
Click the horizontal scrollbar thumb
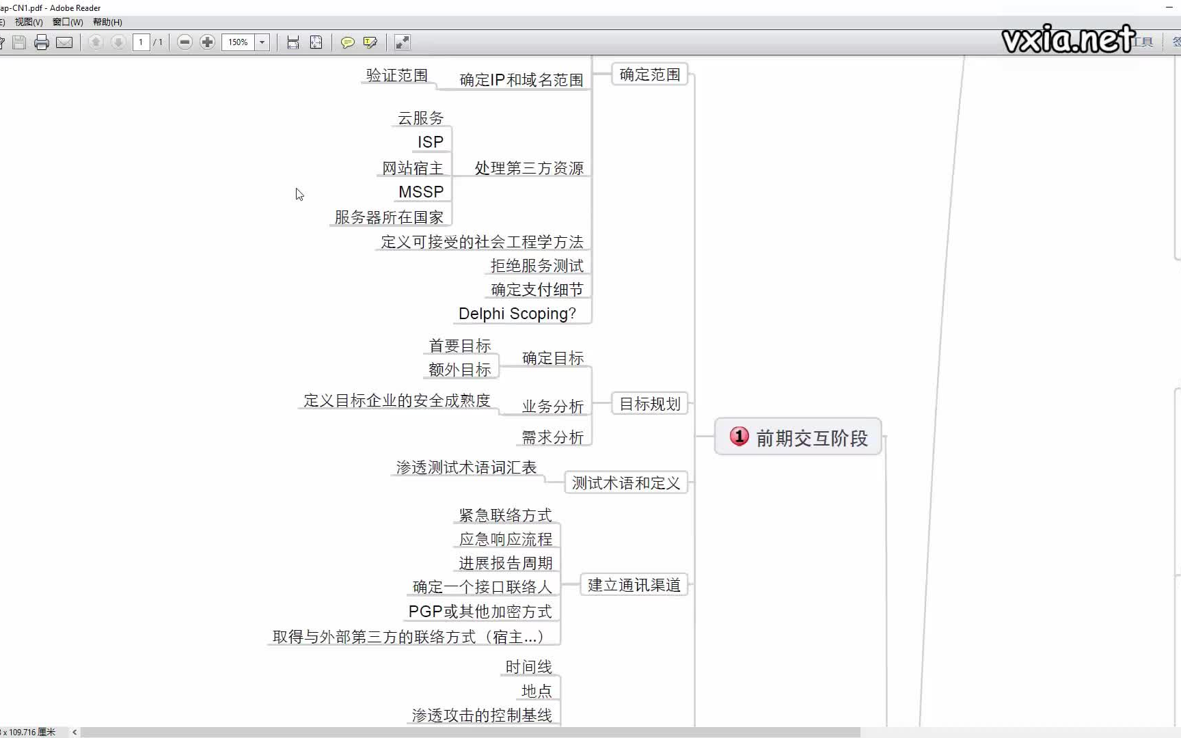(470, 732)
